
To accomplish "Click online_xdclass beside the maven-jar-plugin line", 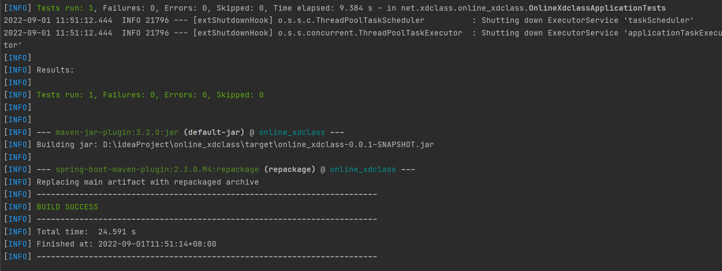I will click(292, 133).
